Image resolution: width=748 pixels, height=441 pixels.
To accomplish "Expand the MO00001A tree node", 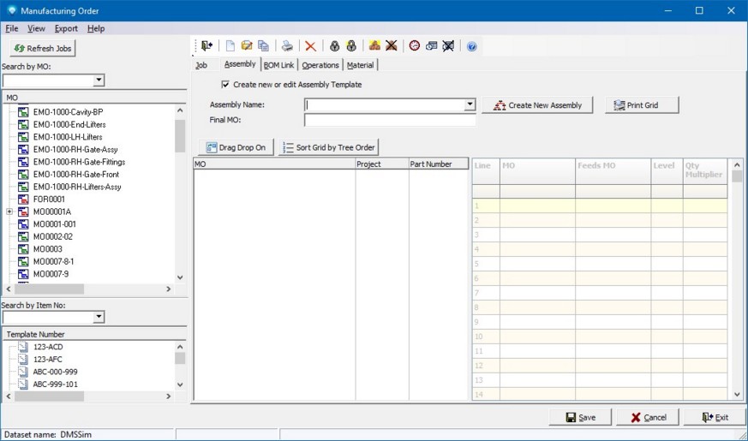I will pyautogui.click(x=9, y=212).
